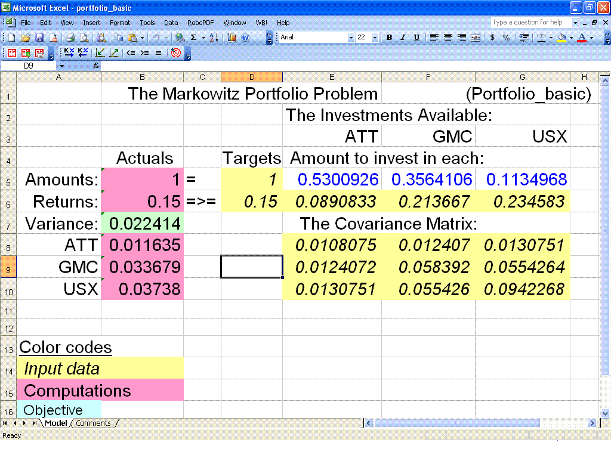The width and height of the screenshot is (611, 458).
Task: Click the Research binoculars icon
Action: click(101, 38)
